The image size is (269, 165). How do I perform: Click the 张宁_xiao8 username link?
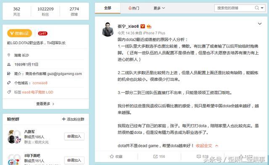[x=128, y=26]
